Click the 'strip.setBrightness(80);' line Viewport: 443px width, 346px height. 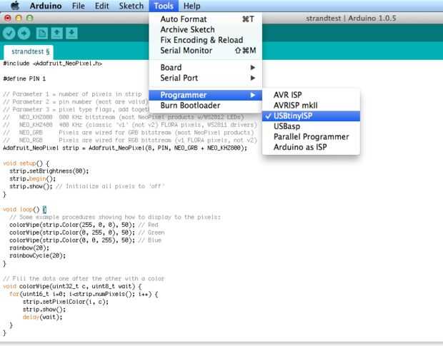[49, 171]
